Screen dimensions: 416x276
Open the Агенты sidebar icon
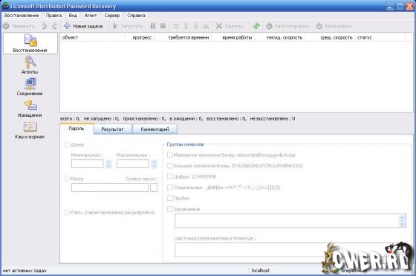[x=30, y=65]
